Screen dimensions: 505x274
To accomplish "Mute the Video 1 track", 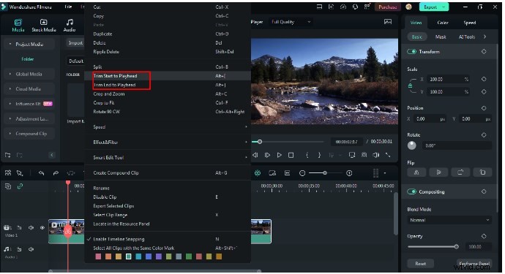I will point(31,228).
